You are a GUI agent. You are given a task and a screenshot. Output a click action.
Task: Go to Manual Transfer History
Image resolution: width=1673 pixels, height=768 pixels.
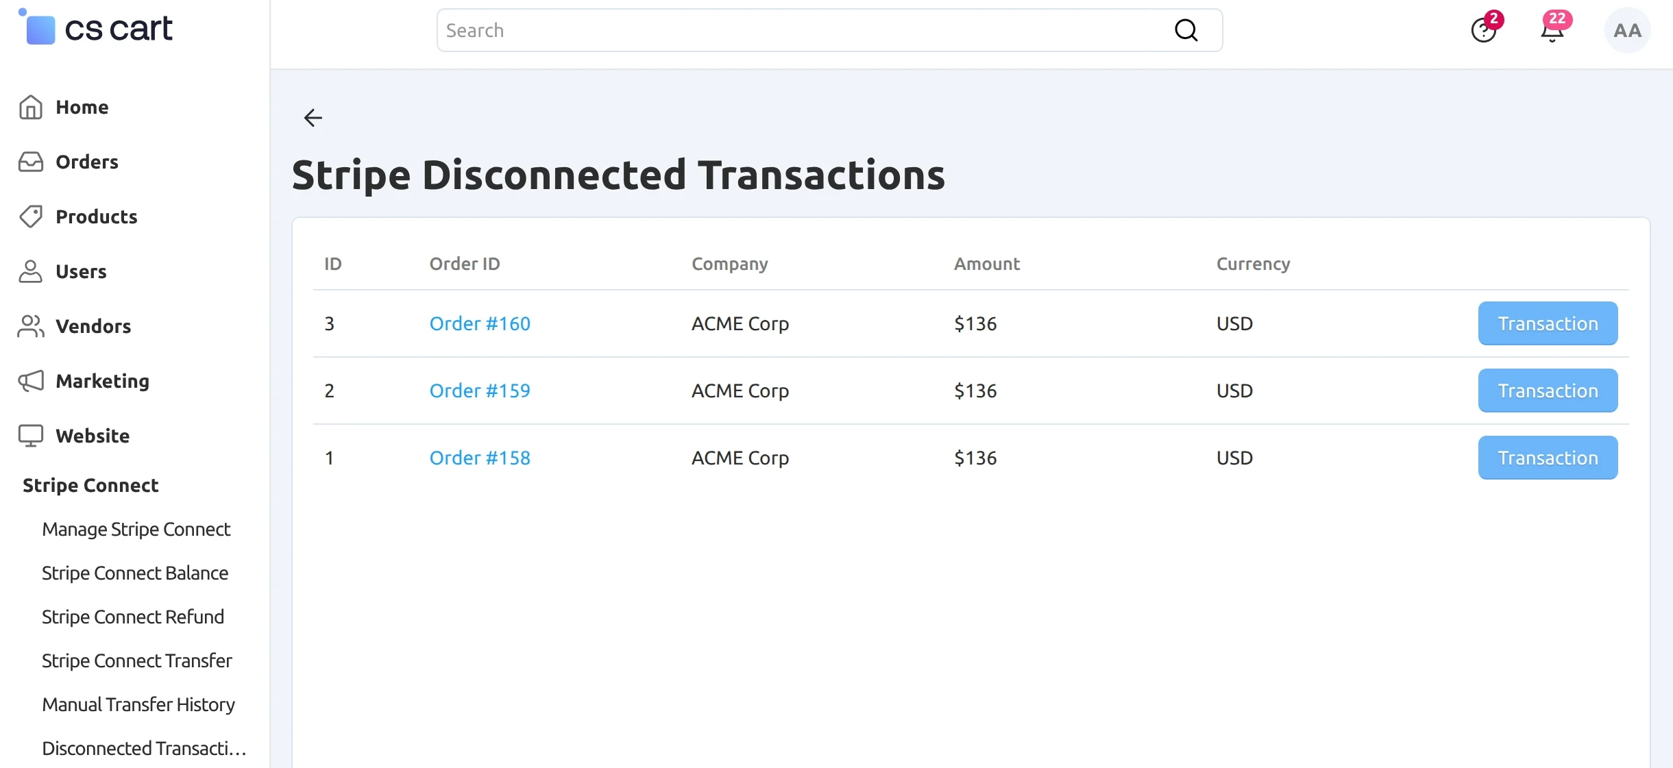coord(138,704)
